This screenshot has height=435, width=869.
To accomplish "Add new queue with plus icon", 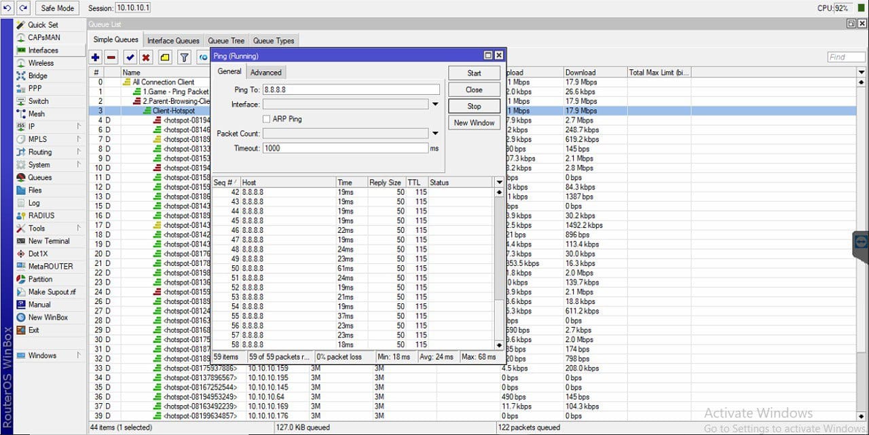I will coord(95,58).
